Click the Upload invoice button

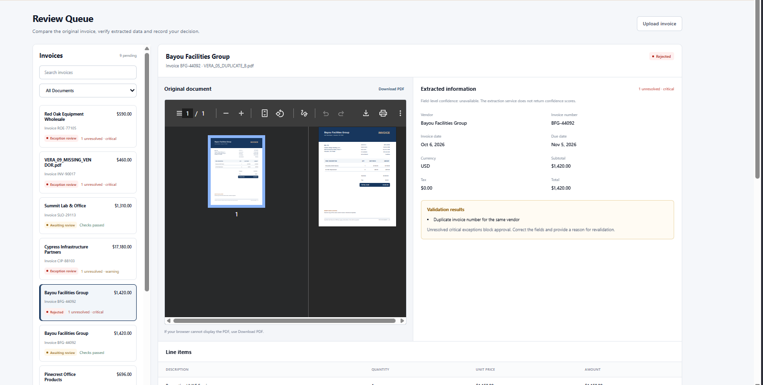(x=659, y=24)
